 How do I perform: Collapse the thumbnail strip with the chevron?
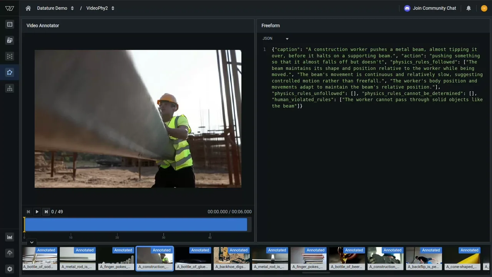click(32, 242)
